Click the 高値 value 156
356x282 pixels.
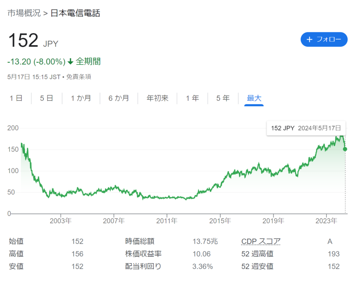(x=78, y=253)
